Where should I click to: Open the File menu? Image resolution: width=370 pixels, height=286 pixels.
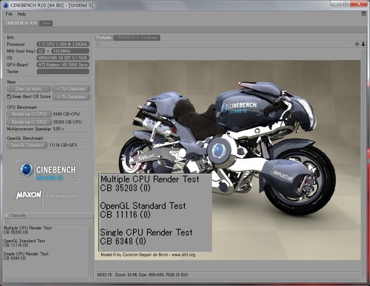(9, 14)
